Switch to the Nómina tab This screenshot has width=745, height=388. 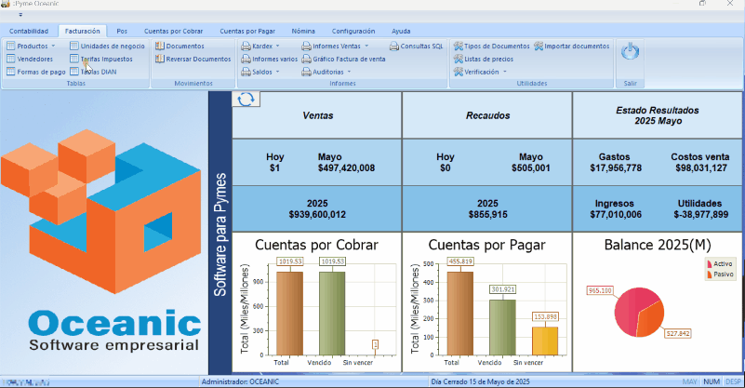coord(302,31)
